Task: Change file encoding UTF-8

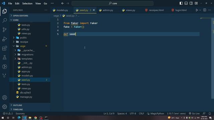Action: click(x=133, y=113)
